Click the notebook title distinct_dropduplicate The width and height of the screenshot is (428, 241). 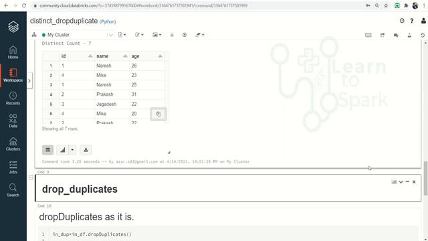coord(64,21)
